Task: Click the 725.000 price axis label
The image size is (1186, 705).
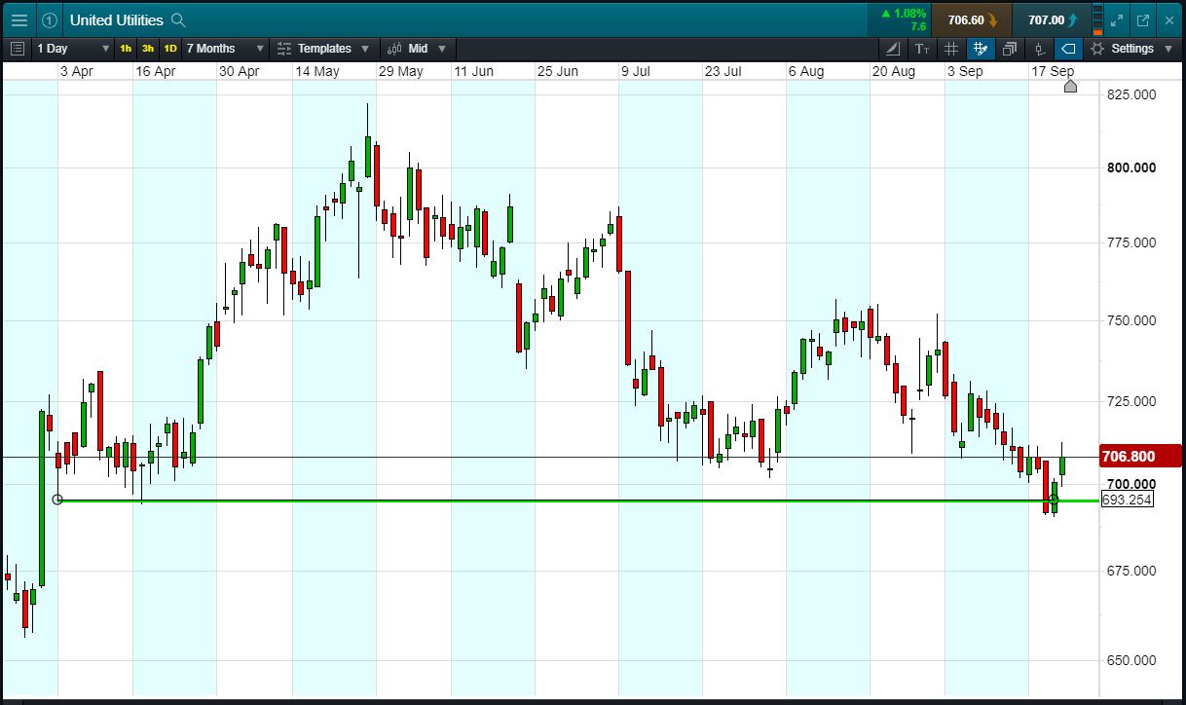Action: tap(1131, 401)
